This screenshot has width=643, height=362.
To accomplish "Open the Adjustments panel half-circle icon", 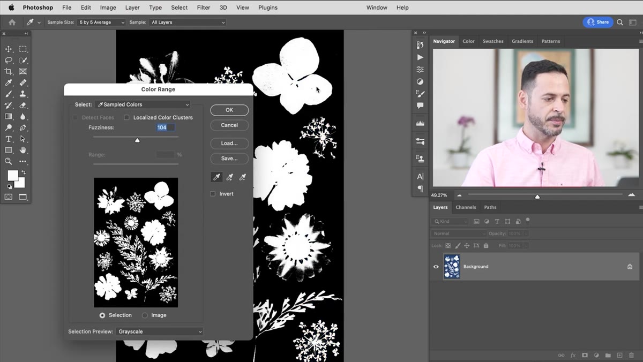I will 420,82.
